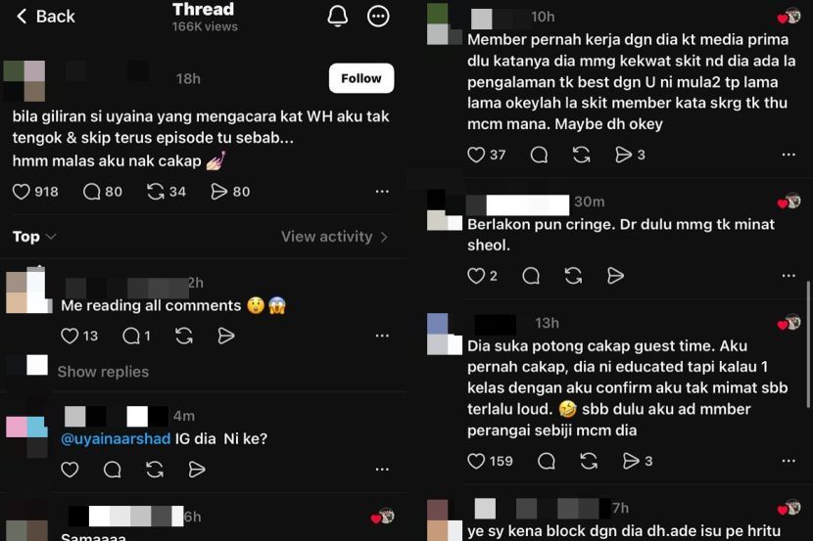The width and height of the screenshot is (813, 541).
Task: Open more options on the 'IG dia Ni ke?' reply
Action: pyautogui.click(x=382, y=469)
